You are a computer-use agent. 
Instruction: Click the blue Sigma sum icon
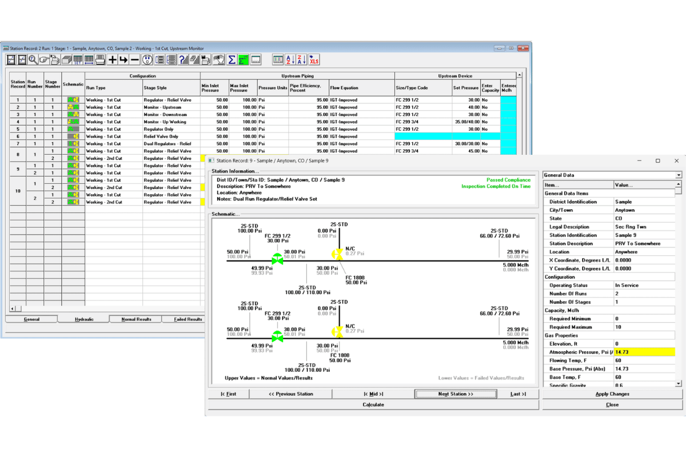[231, 59]
